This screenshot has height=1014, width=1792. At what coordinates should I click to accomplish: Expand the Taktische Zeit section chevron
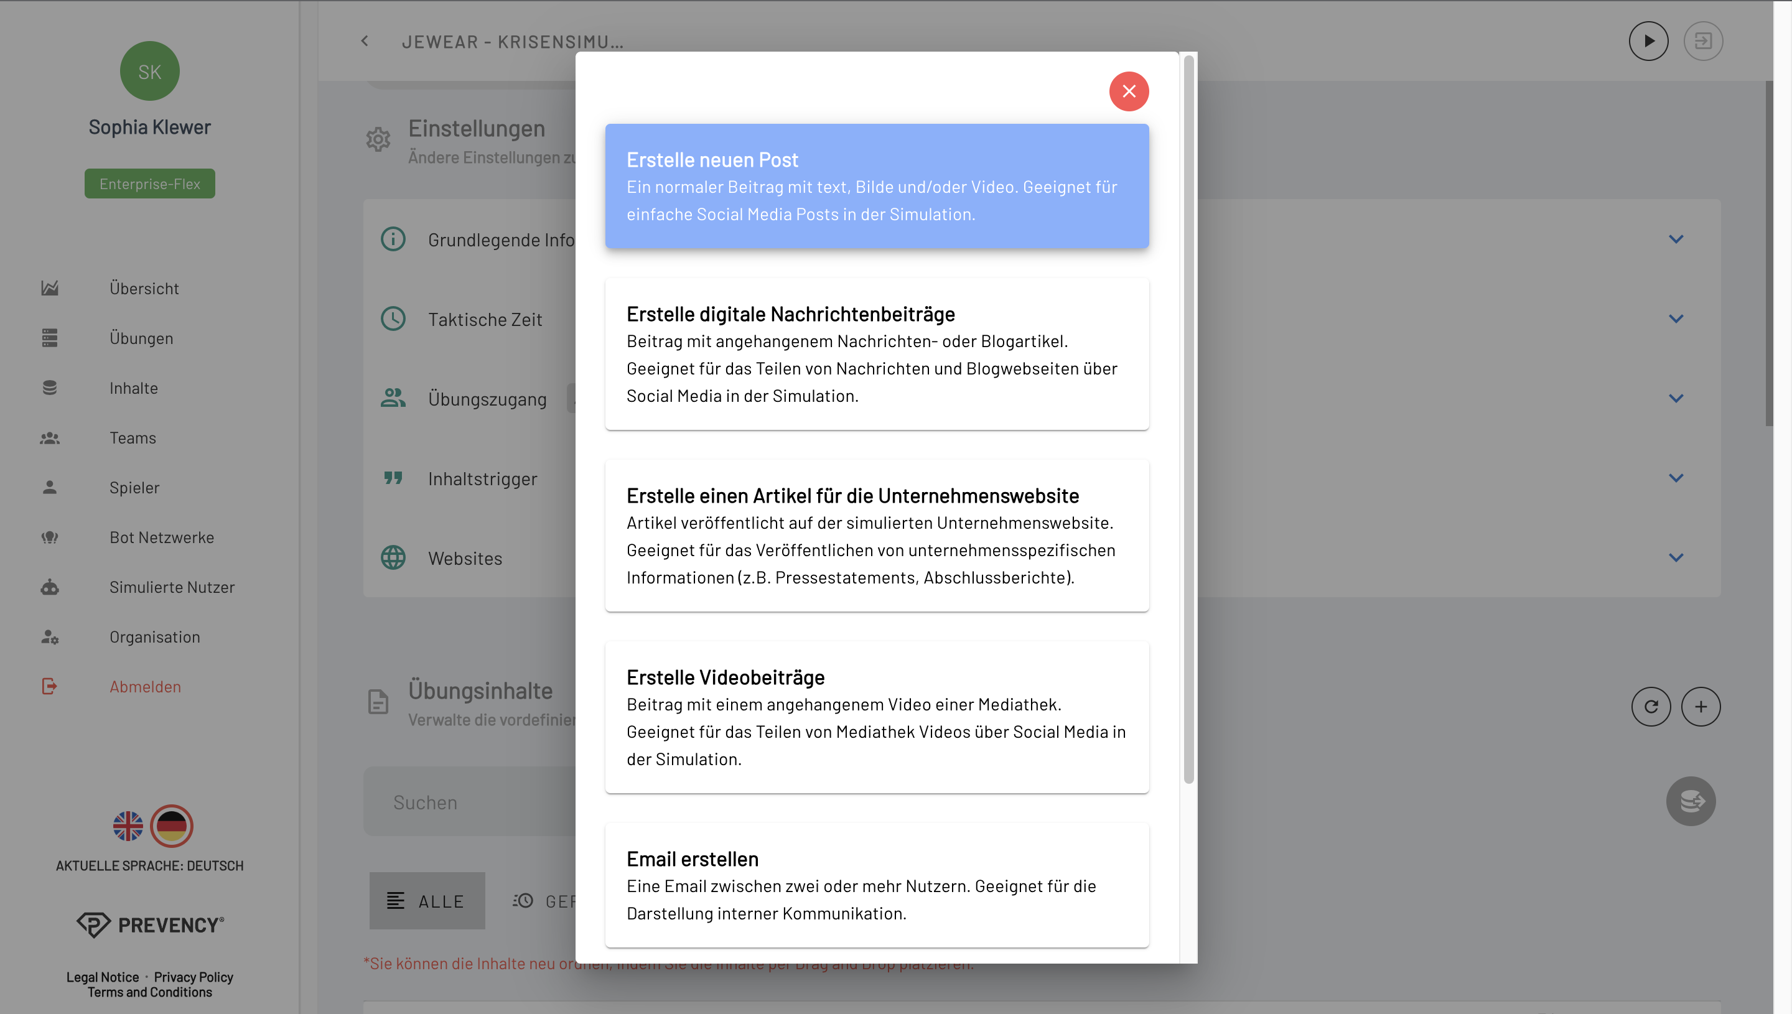click(1676, 319)
